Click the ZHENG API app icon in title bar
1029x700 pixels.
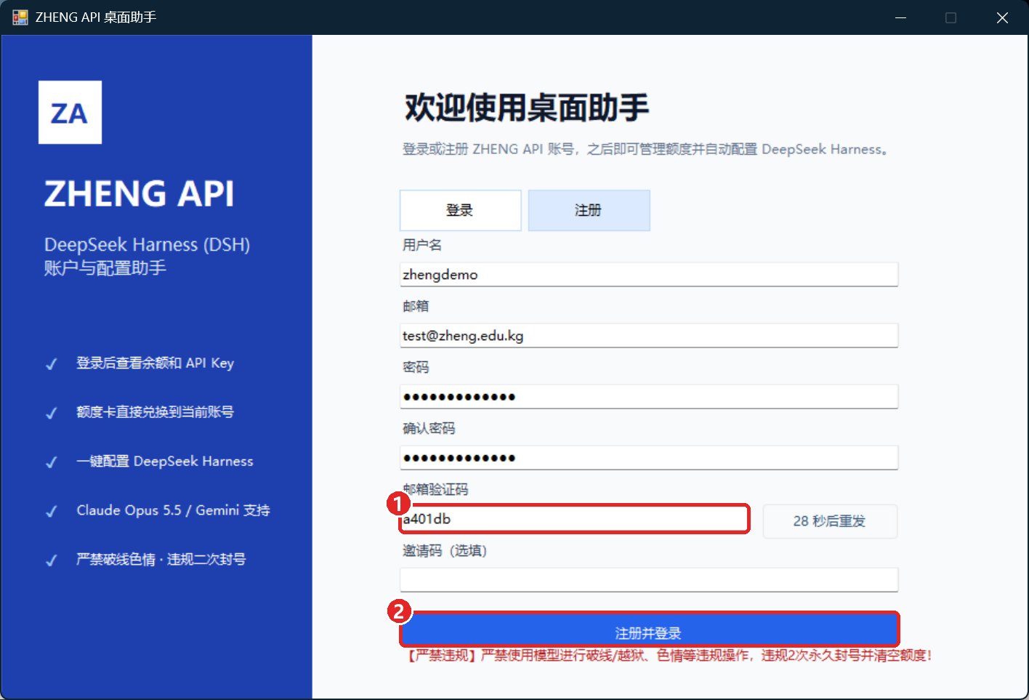[20, 17]
